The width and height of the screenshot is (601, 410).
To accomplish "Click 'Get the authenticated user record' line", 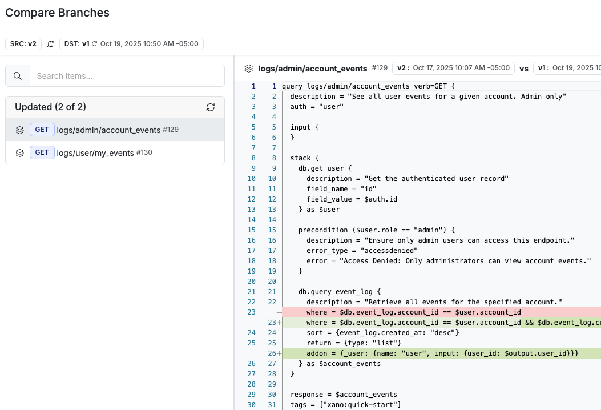I will [x=408, y=179].
